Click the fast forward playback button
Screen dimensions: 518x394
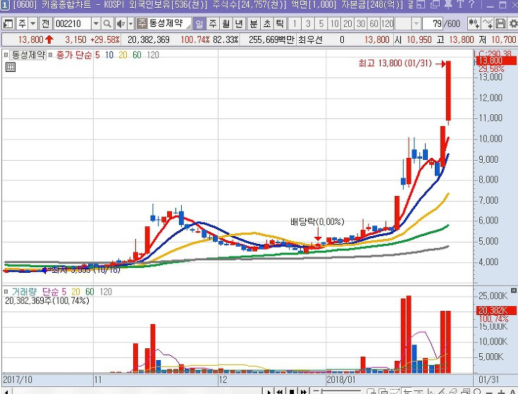pos(304,391)
